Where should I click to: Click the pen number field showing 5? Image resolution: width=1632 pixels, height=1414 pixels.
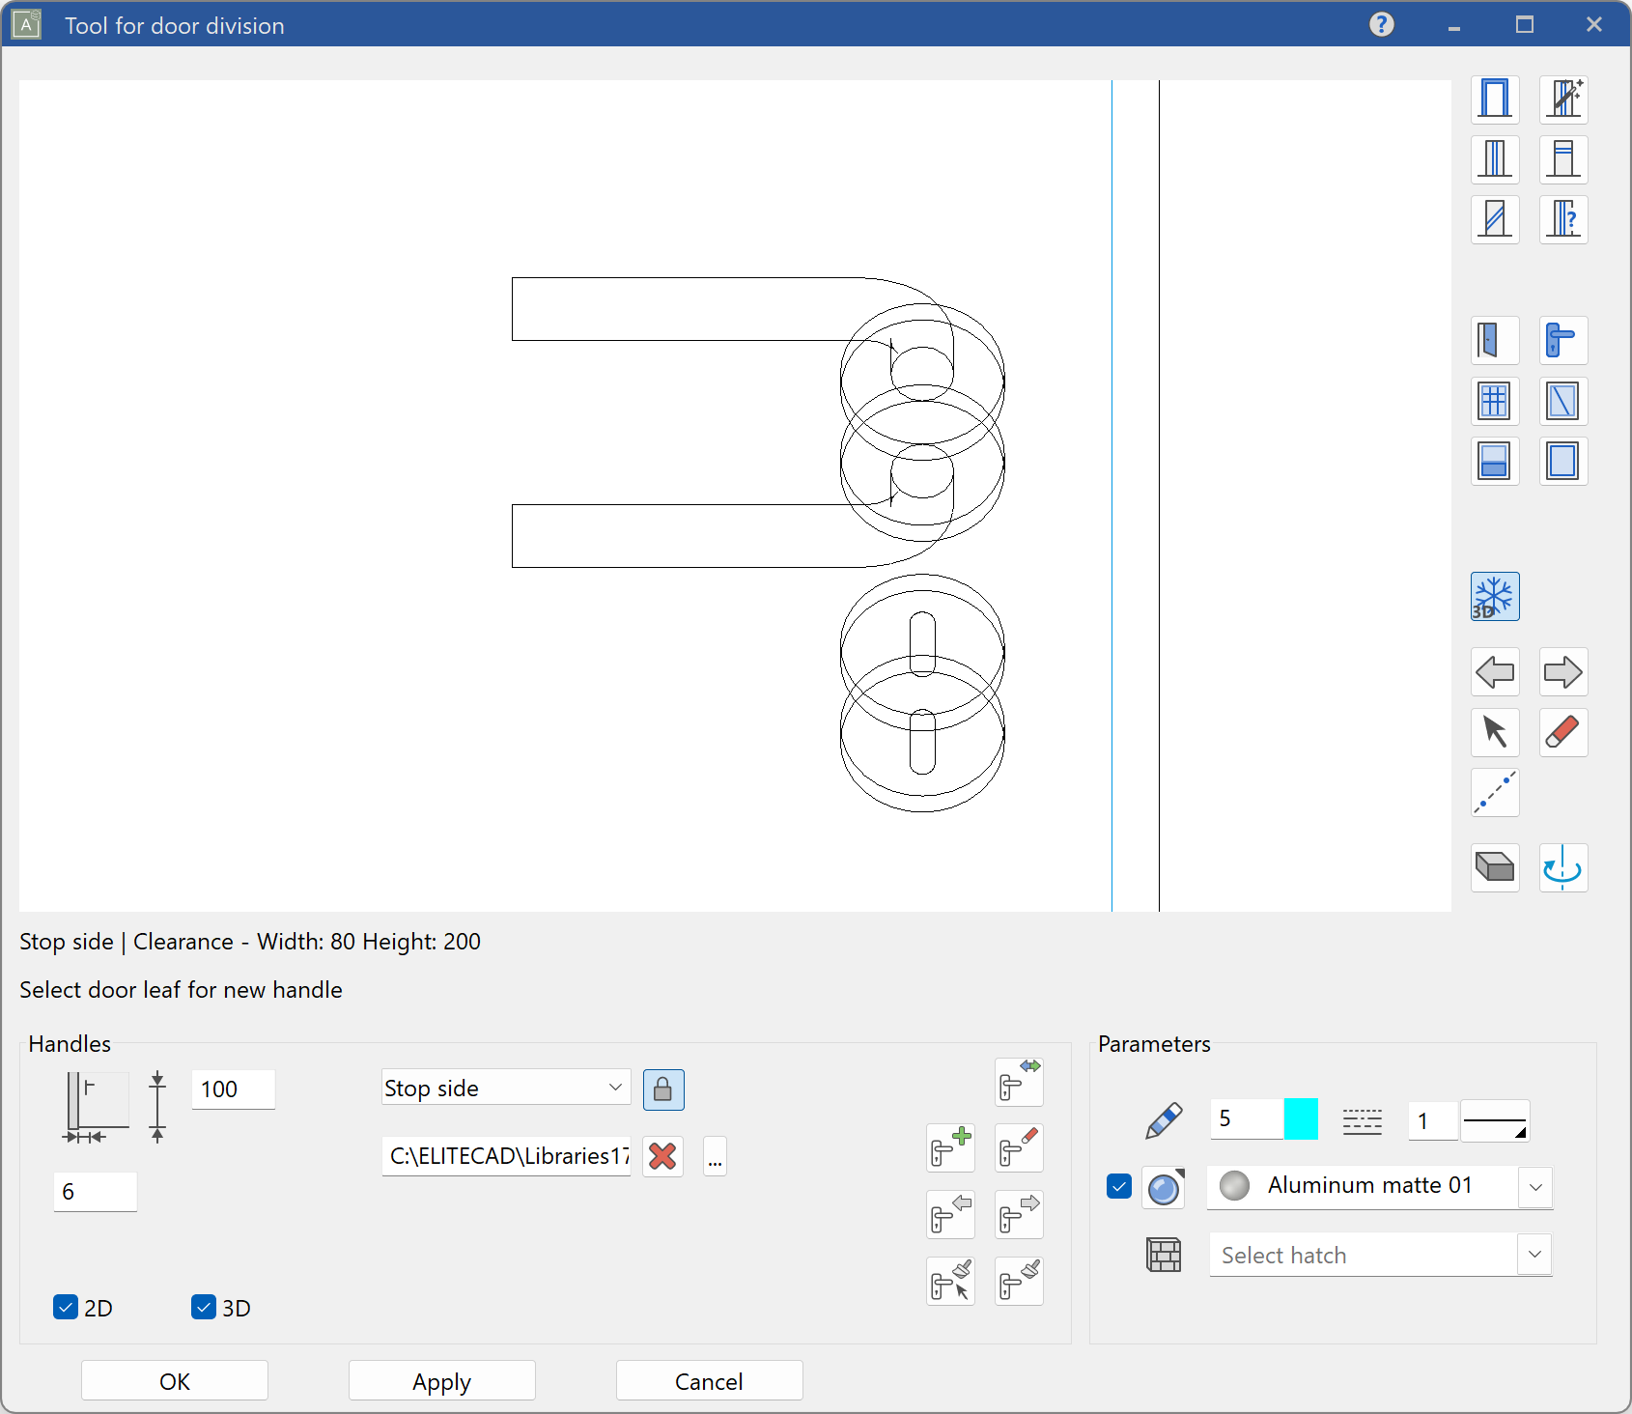pos(1247,1119)
